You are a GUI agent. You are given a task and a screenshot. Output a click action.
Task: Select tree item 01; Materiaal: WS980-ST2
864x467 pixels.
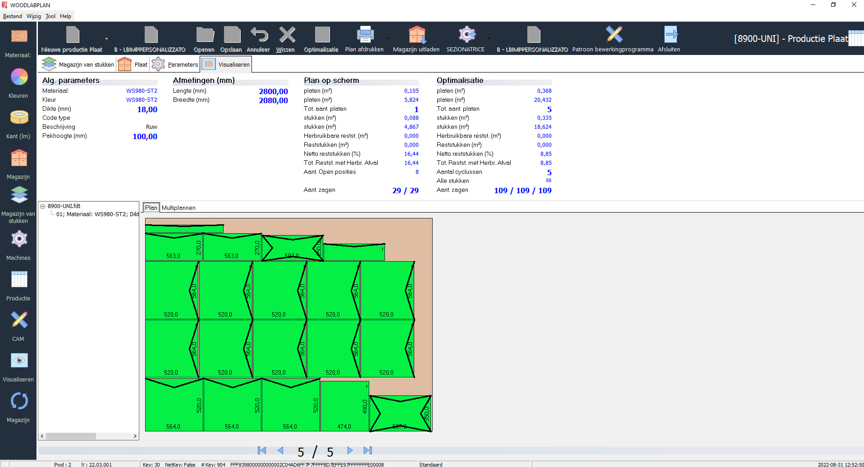[97, 214]
